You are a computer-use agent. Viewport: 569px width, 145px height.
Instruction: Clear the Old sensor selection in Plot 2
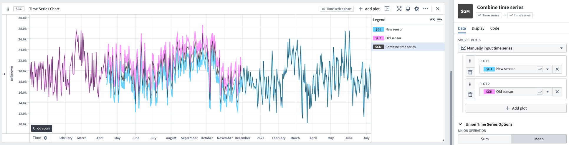tap(557, 92)
